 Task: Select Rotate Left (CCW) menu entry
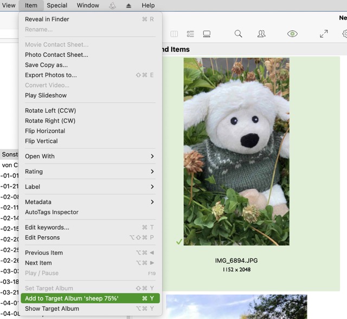click(x=50, y=110)
